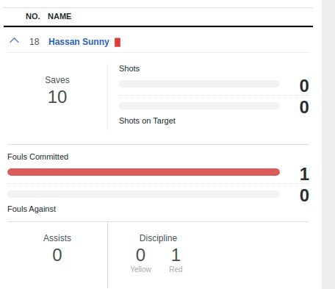Image resolution: width=335 pixels, height=289 pixels.
Task: Click the Discipline heading
Action: (x=158, y=238)
